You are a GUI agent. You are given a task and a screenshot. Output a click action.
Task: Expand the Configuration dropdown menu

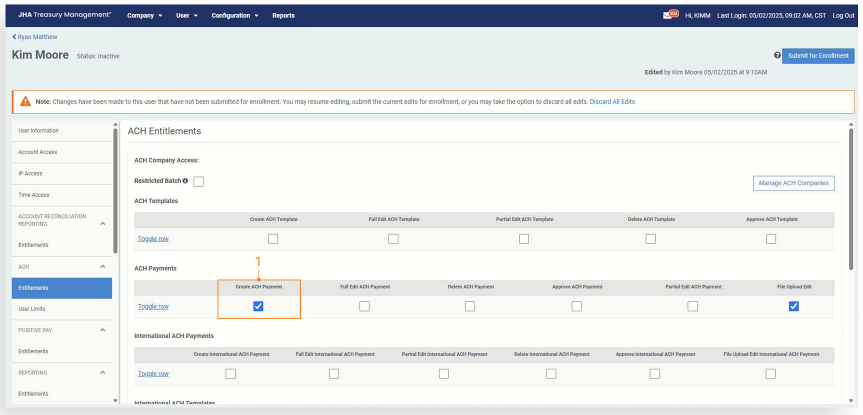point(234,15)
